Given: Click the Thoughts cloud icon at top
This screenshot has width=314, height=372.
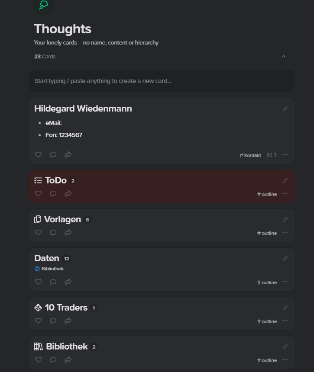Looking at the screenshot, I should tap(43, 5).
